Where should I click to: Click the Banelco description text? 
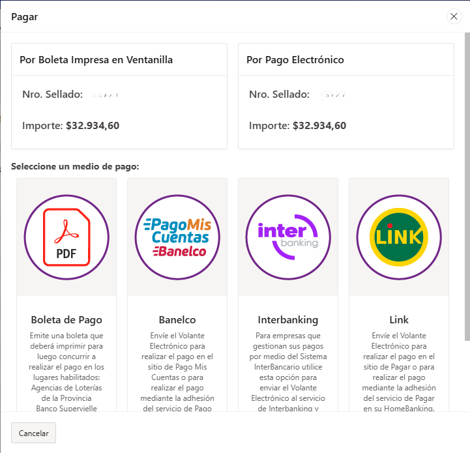[177, 372]
